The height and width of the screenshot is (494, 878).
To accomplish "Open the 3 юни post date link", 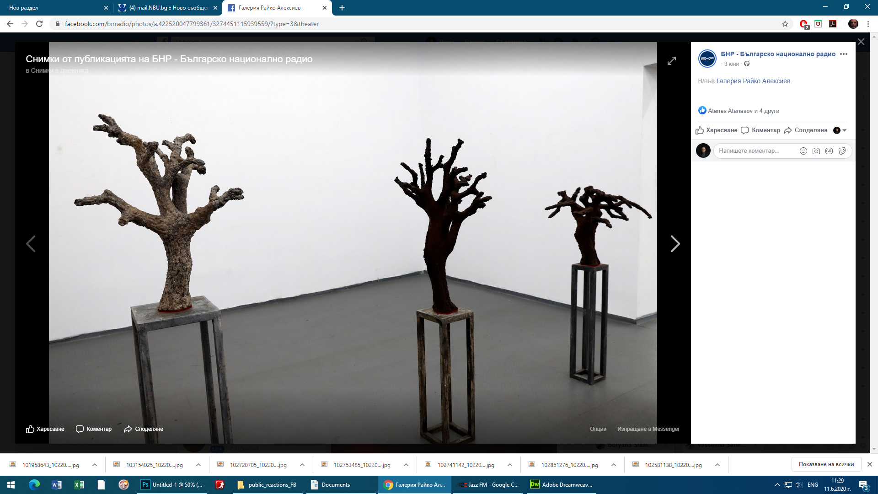I will coord(732,64).
